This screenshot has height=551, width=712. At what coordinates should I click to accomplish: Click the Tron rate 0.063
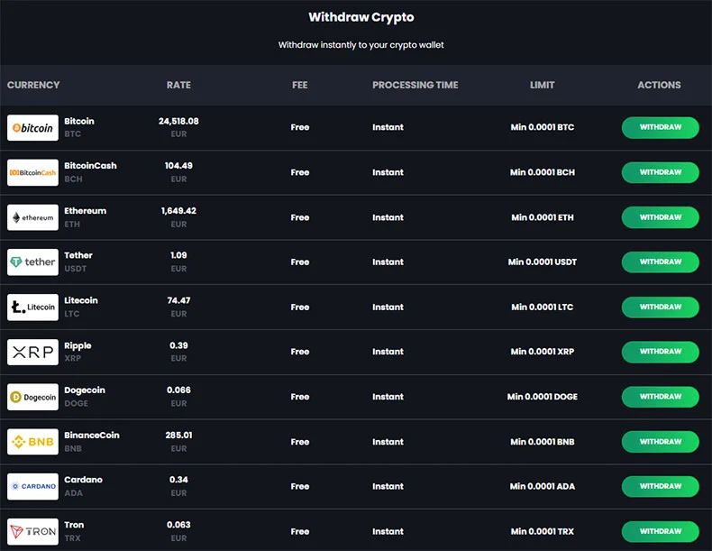click(x=178, y=525)
